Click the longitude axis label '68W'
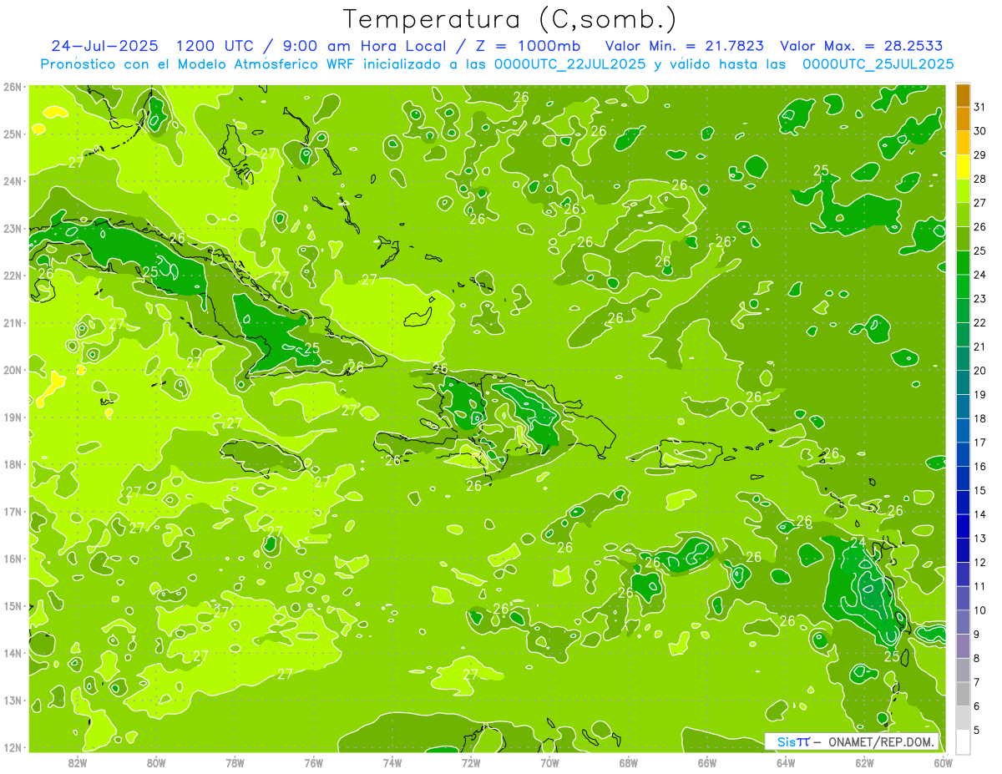 click(x=629, y=762)
